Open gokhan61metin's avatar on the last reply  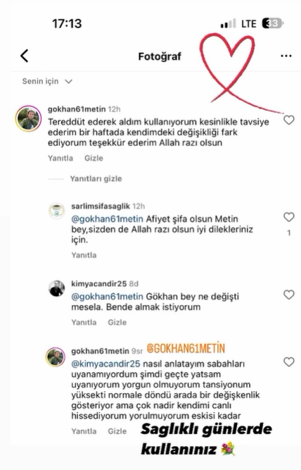pyautogui.click(x=56, y=357)
